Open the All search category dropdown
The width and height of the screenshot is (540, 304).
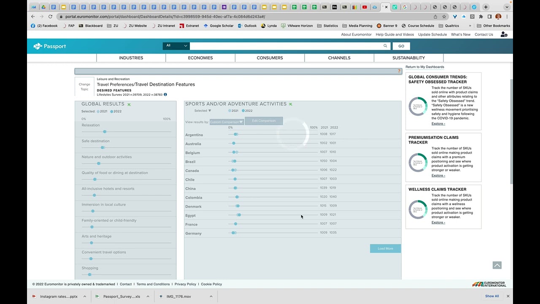click(x=176, y=46)
